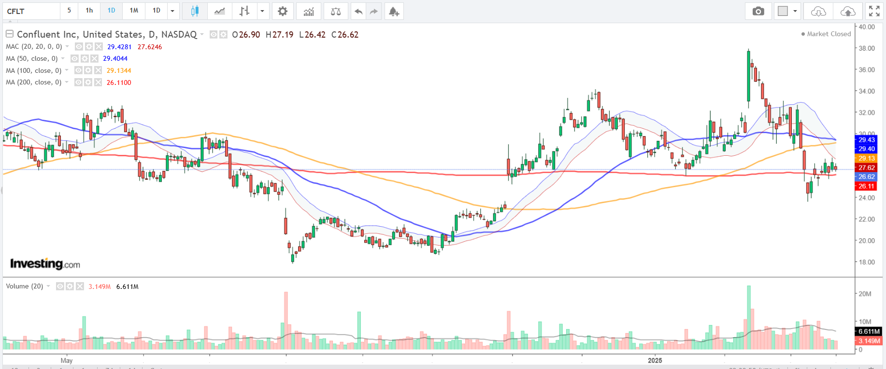The image size is (886, 369).
Task: Expand the chart style dropdown arrow
Action: point(262,11)
